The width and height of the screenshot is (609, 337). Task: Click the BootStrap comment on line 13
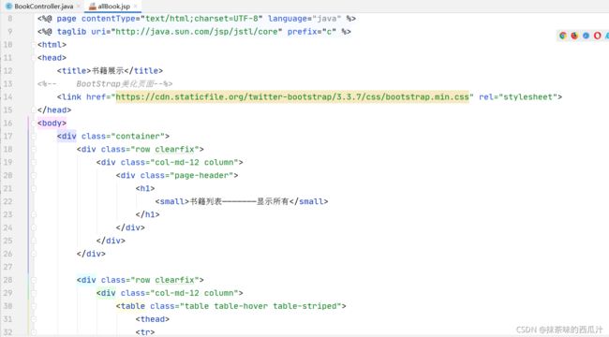(105, 84)
